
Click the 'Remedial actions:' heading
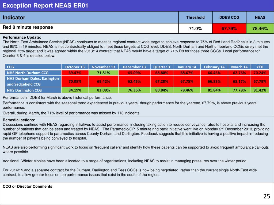[19, 120]
